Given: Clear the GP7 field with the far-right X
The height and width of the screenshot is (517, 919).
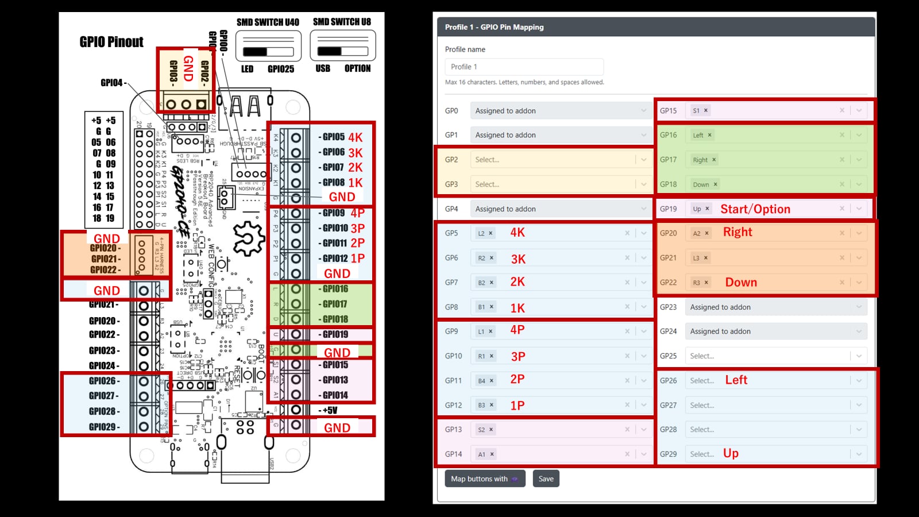Looking at the screenshot, I should [x=627, y=283].
